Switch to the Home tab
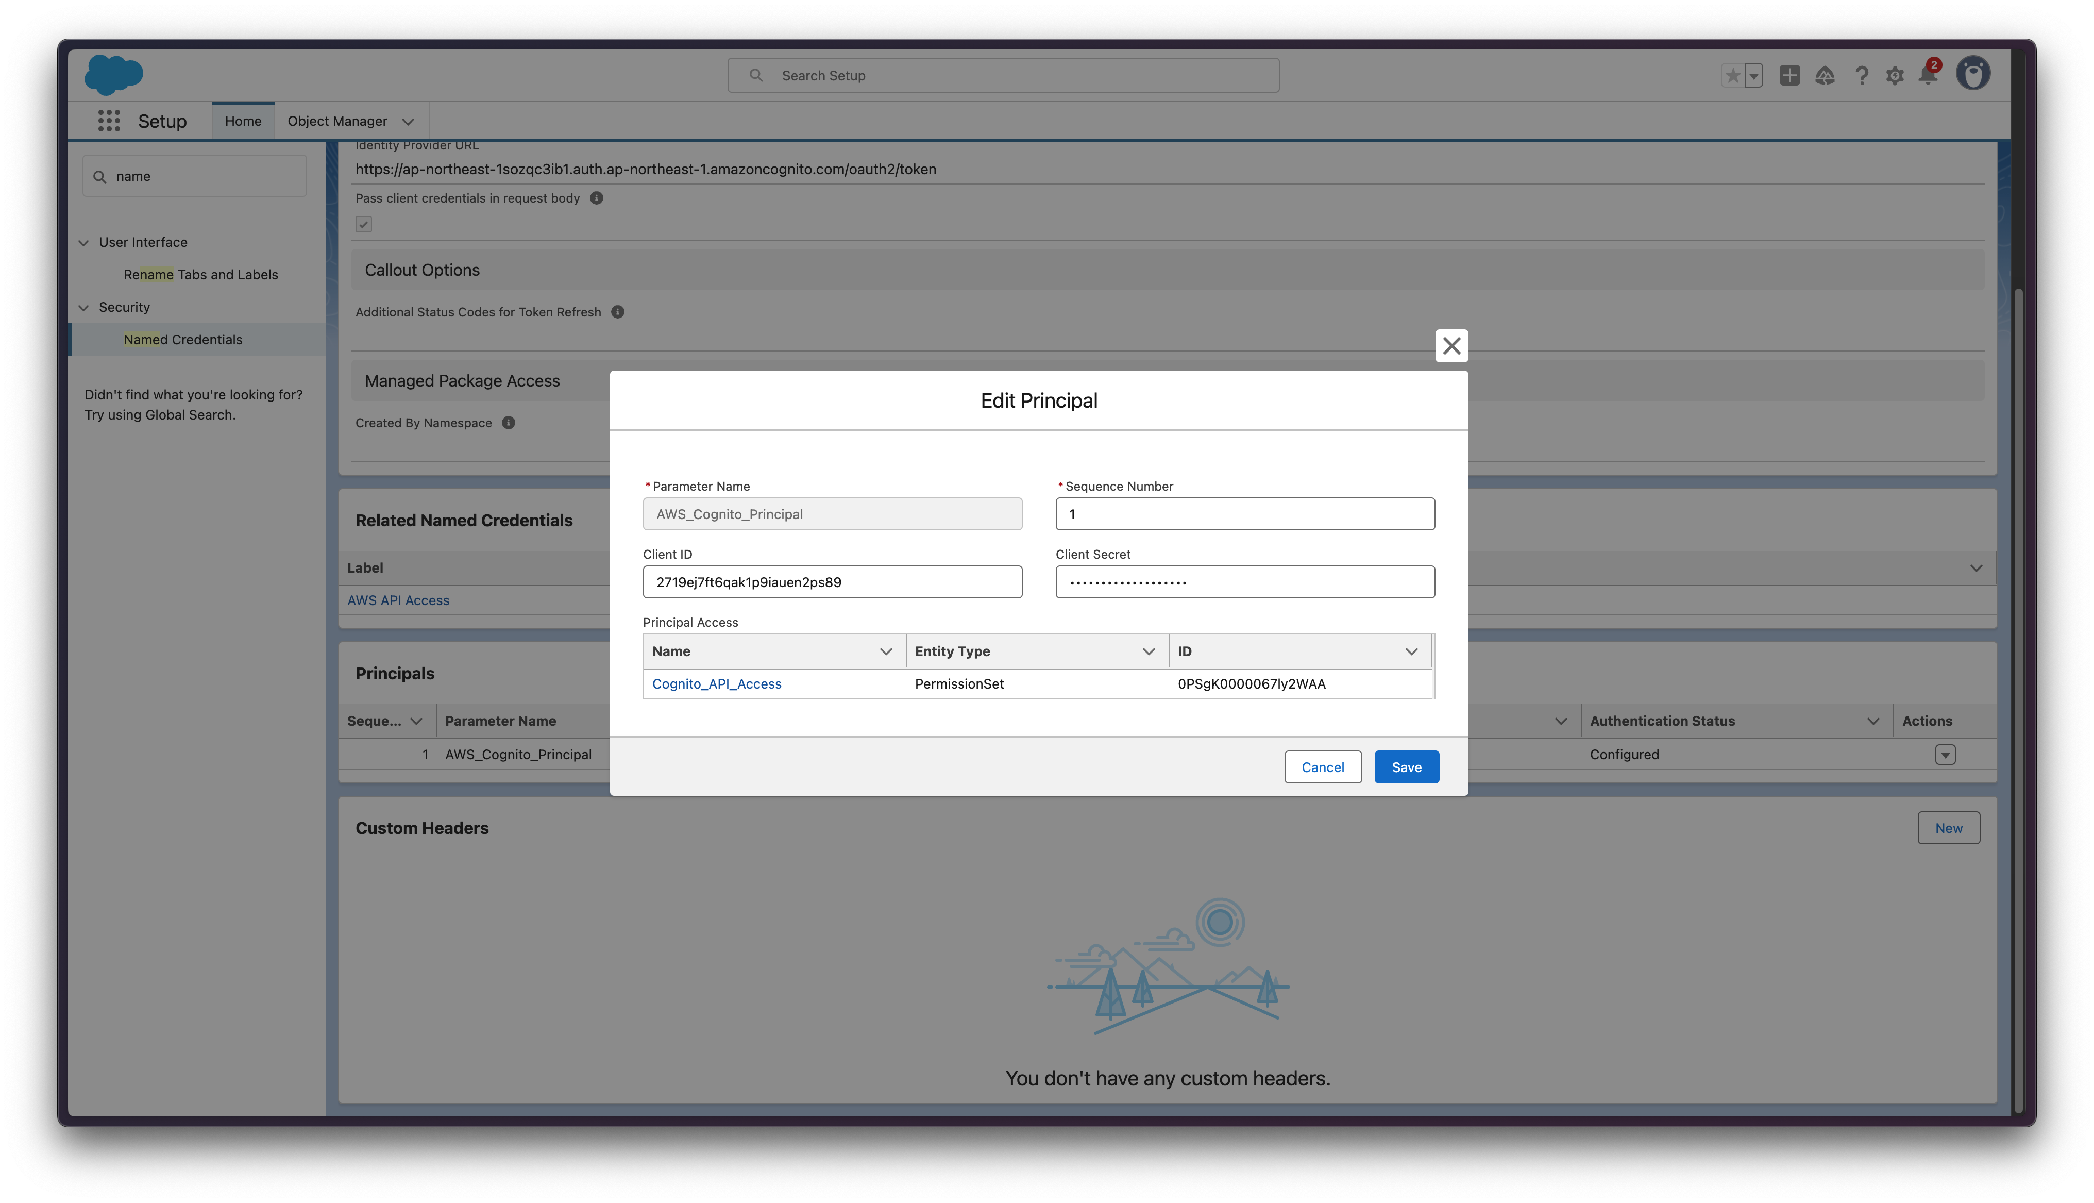The image size is (2094, 1203). 243,121
